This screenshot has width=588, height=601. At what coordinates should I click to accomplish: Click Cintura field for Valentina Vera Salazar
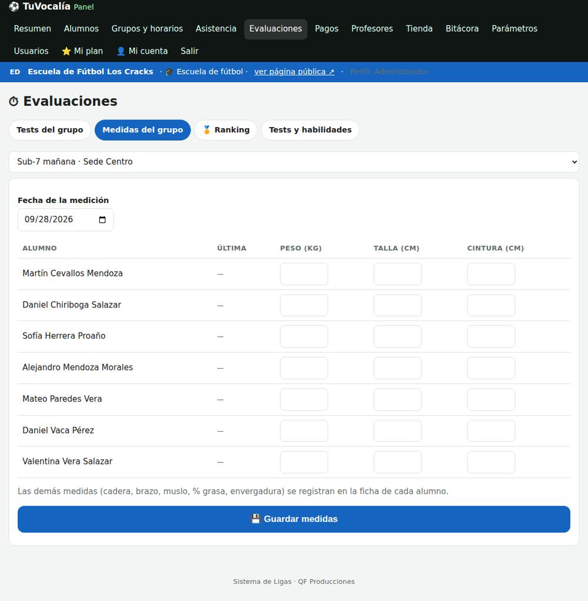point(491,462)
